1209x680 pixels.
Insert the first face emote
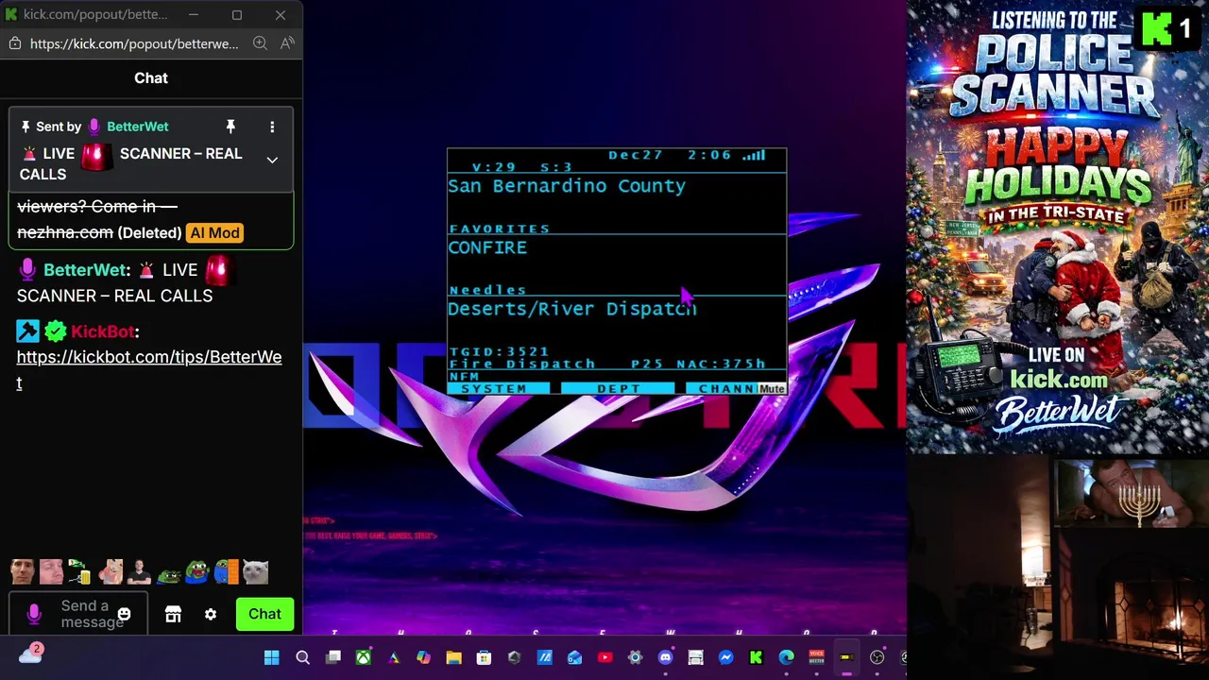23,571
